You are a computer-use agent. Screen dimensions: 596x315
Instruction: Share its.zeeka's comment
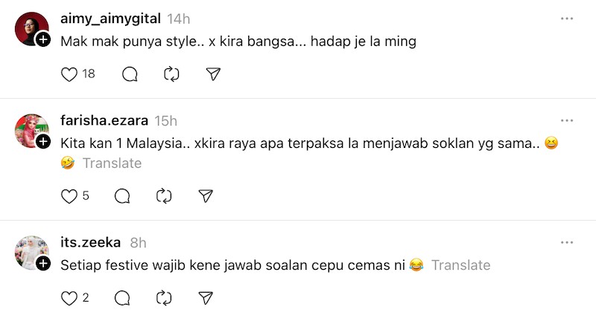[x=206, y=298]
